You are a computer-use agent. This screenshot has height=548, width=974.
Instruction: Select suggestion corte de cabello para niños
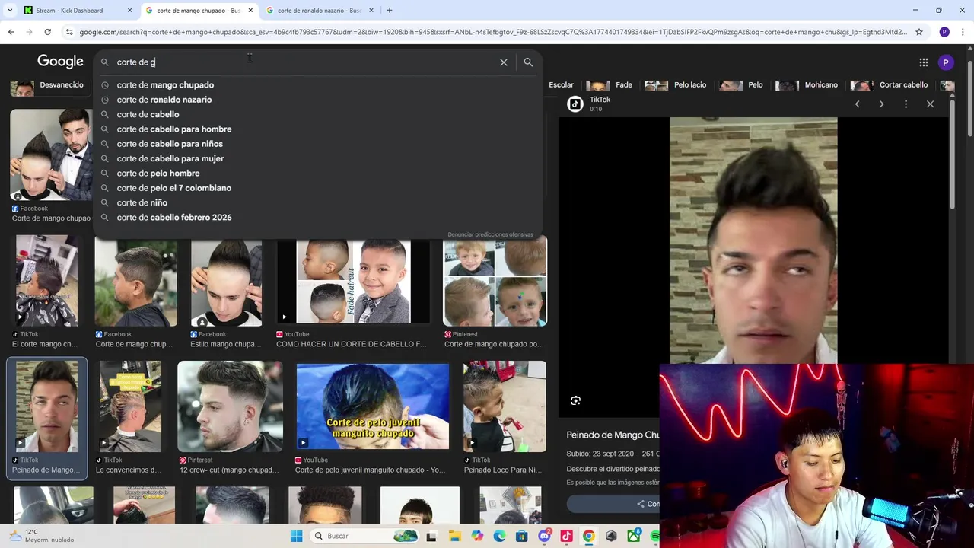pyautogui.click(x=170, y=144)
